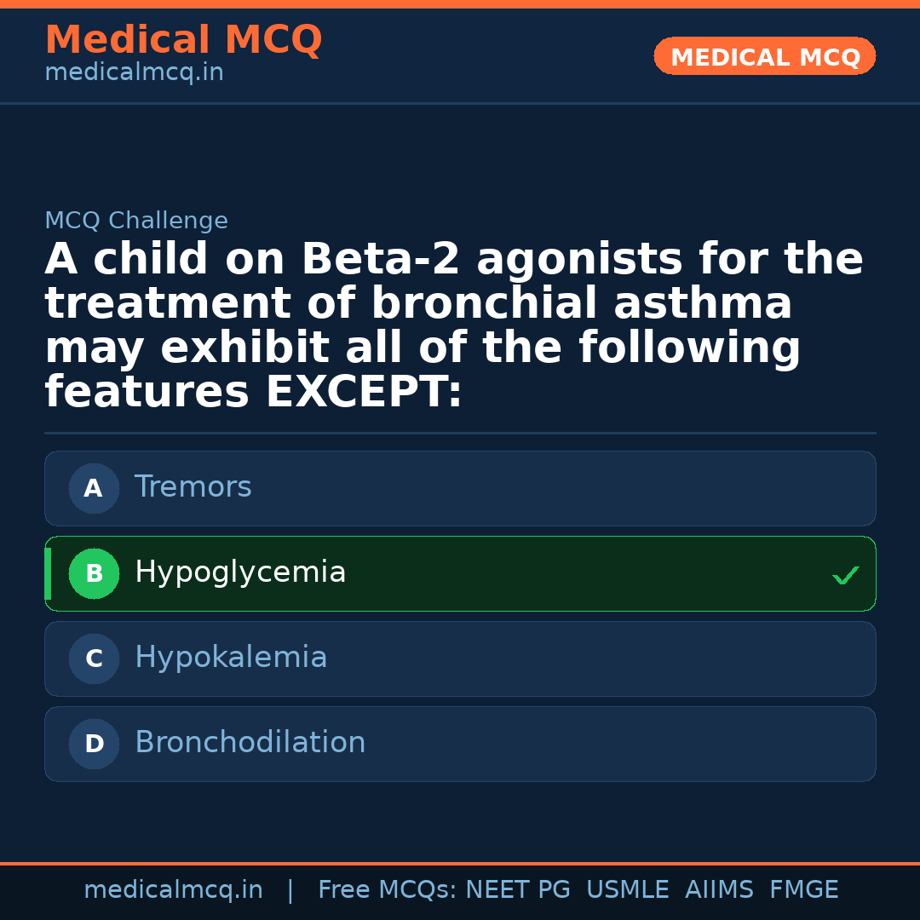Select the Tremors answer text

pyautogui.click(x=193, y=487)
